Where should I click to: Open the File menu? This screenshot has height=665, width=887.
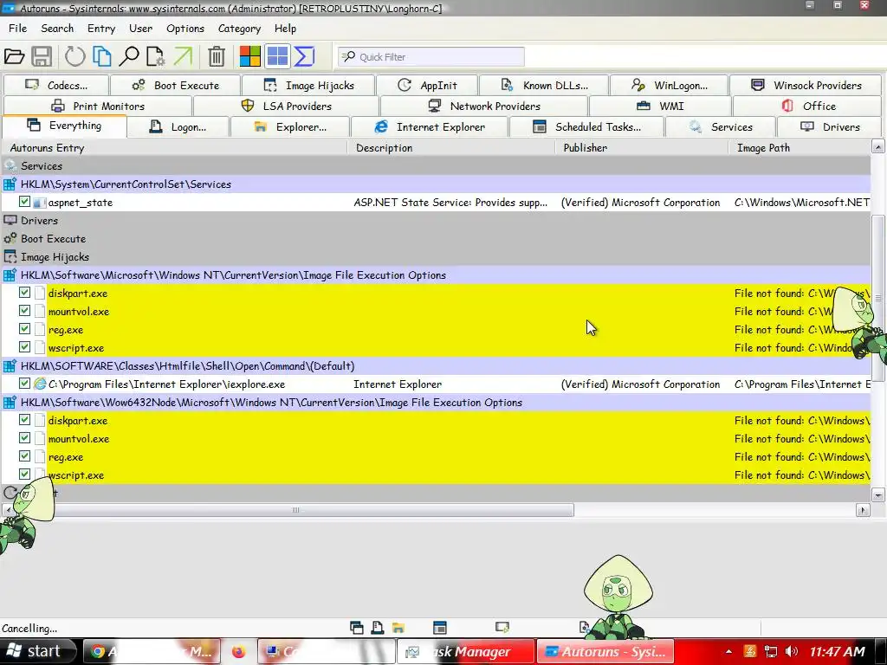click(x=17, y=29)
